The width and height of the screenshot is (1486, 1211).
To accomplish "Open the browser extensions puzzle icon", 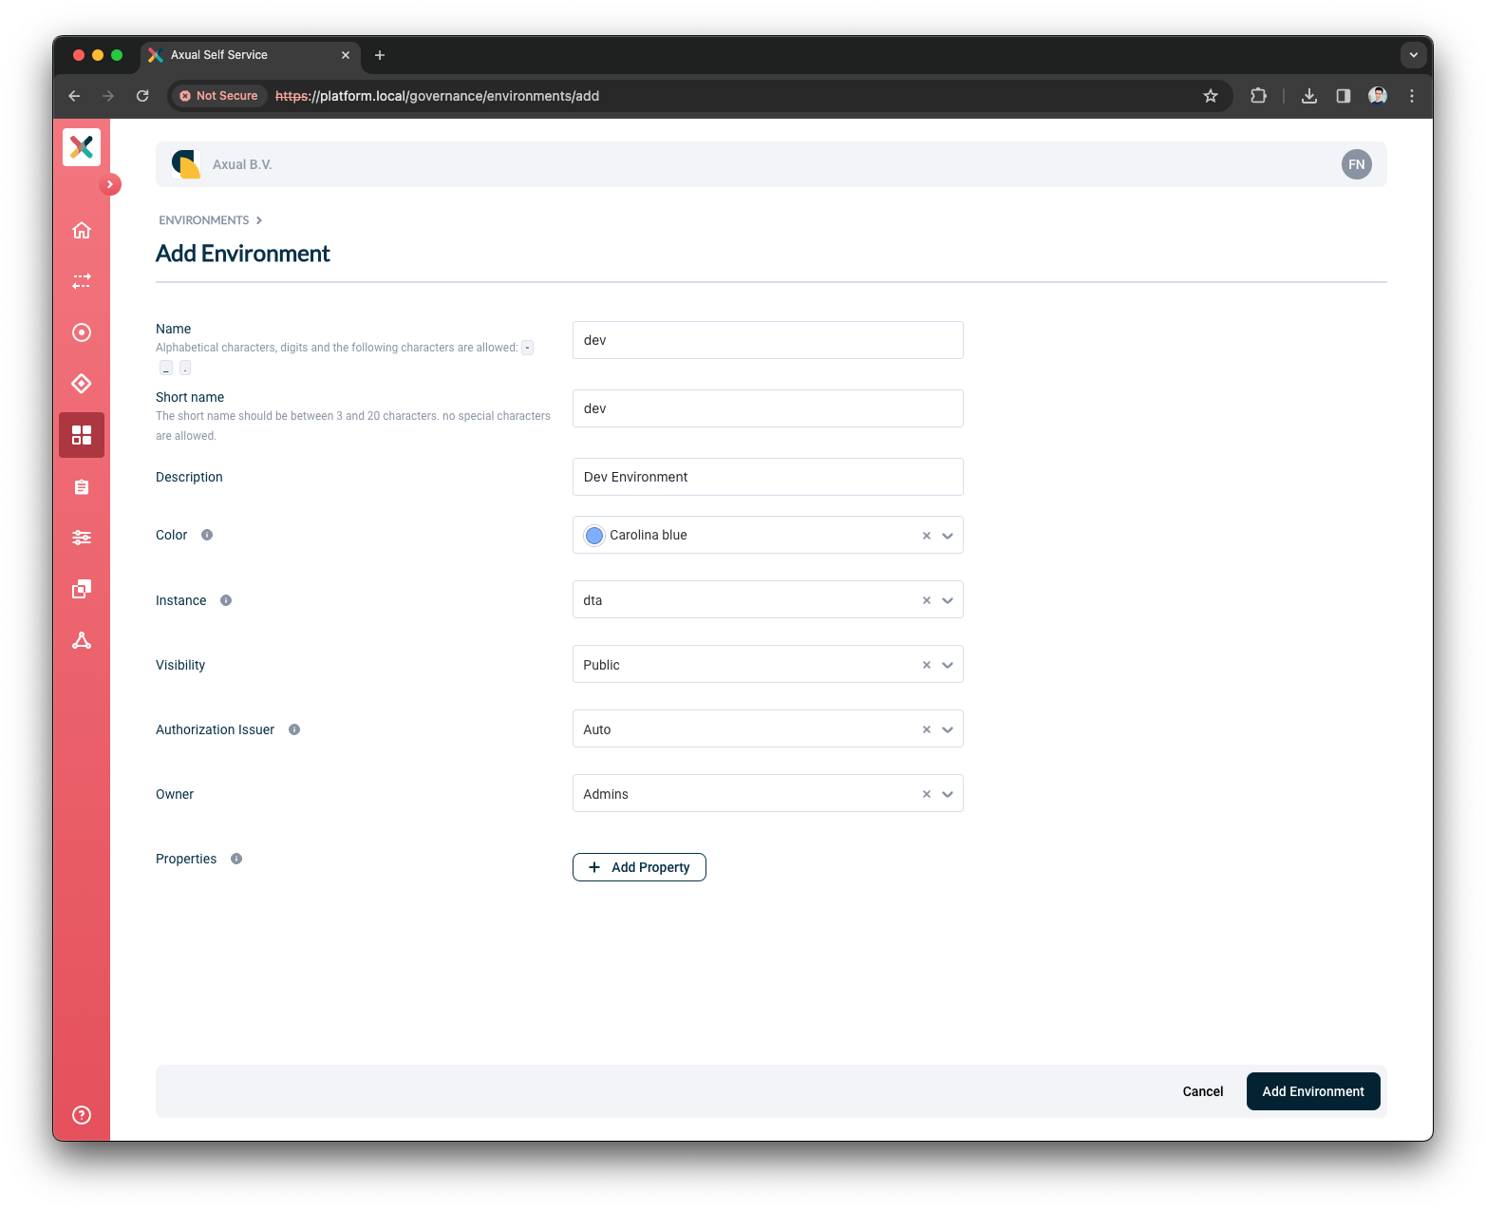I will click(x=1259, y=96).
